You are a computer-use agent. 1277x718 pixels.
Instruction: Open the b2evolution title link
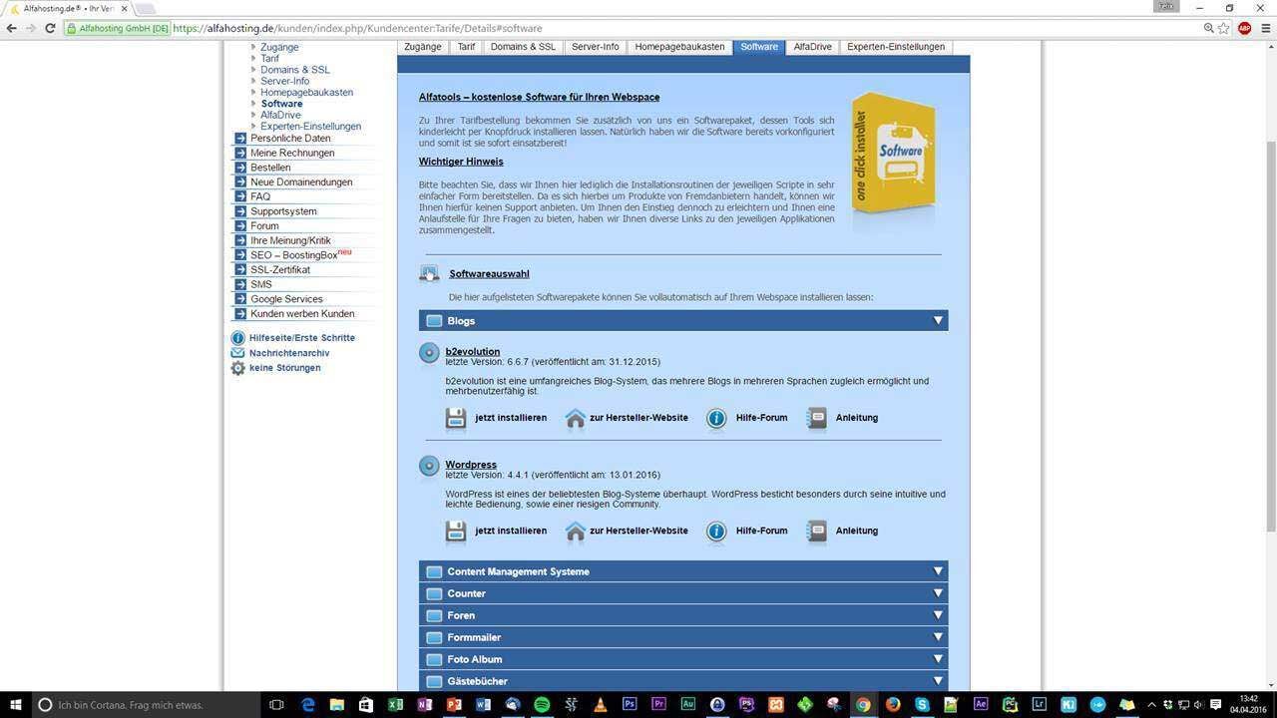(x=473, y=352)
